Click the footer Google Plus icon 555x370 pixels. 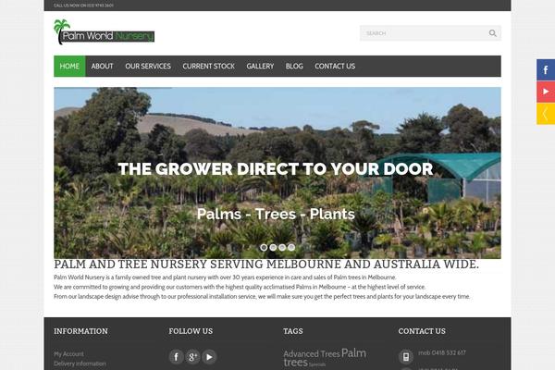(192, 356)
